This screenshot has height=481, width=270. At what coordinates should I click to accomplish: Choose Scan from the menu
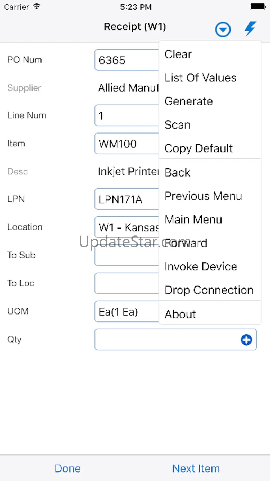[177, 125]
